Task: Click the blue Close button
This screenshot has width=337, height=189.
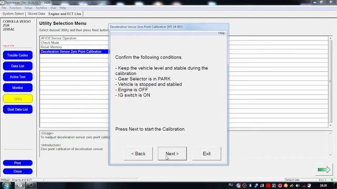Action: click(17, 172)
